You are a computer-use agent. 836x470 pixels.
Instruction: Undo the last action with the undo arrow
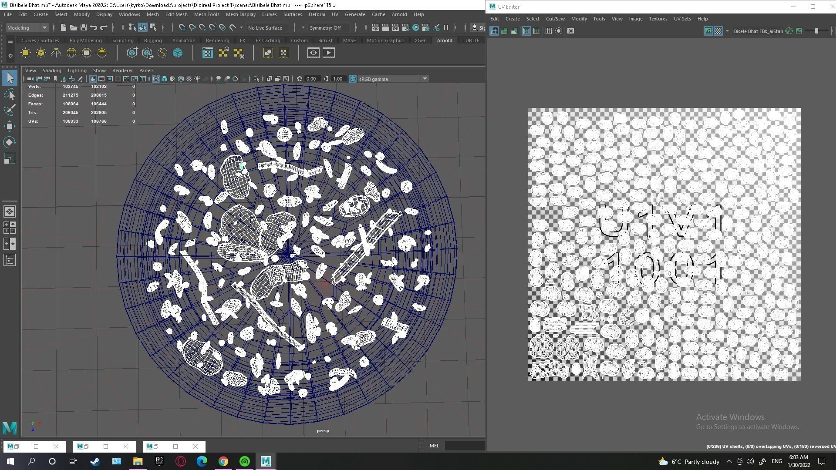94,27
